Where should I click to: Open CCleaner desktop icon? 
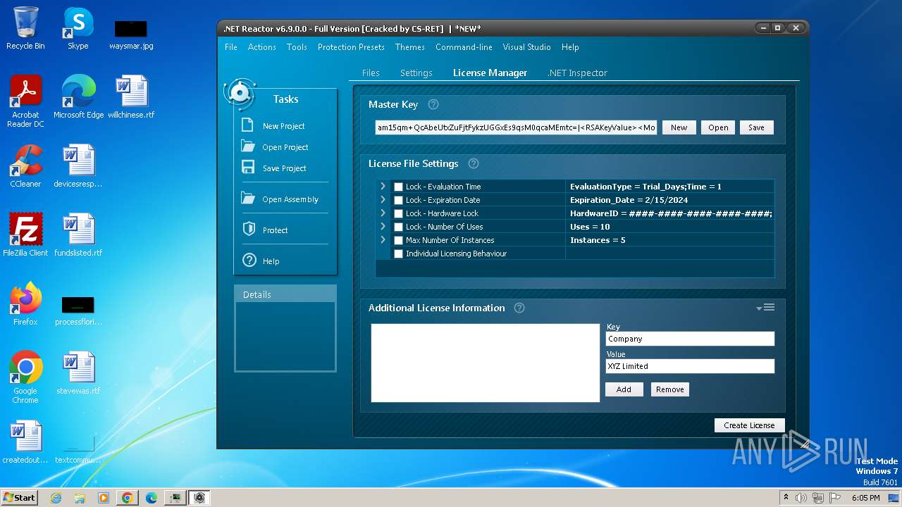(25, 166)
